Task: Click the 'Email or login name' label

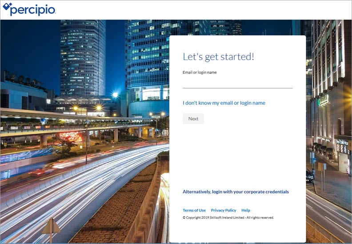Action: (x=200, y=72)
